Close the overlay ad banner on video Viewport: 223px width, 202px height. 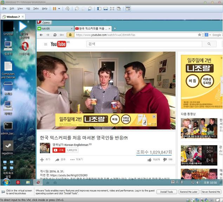154,117
